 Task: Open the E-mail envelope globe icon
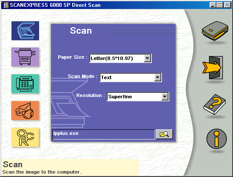point(25,110)
